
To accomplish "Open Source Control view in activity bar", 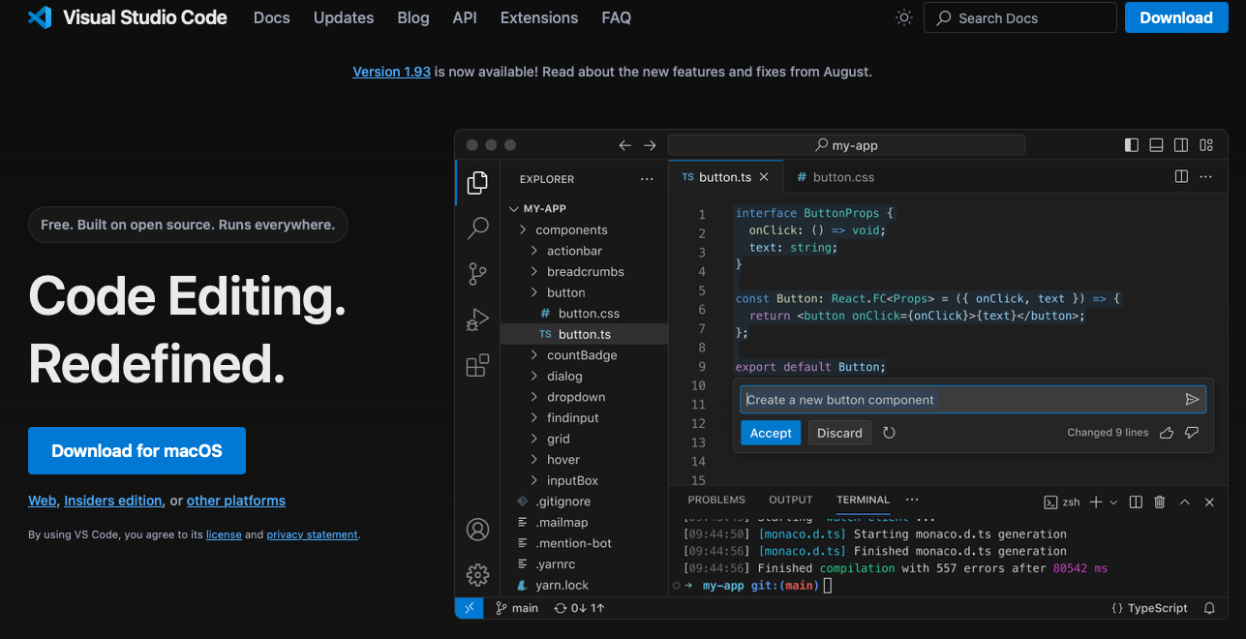I will tap(477, 274).
